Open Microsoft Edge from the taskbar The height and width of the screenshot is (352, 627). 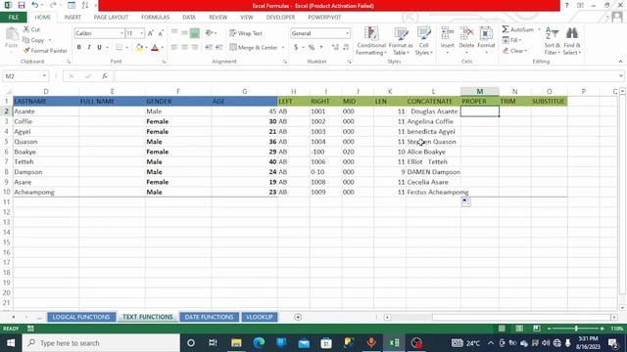click(259, 343)
